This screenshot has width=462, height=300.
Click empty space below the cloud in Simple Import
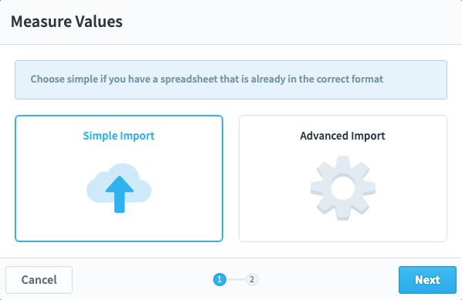pyautogui.click(x=119, y=228)
